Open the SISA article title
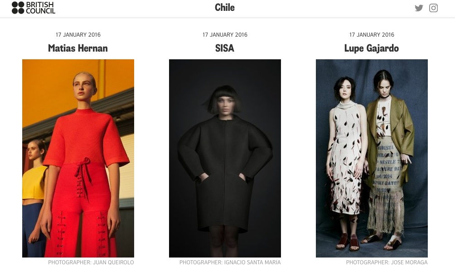 pos(225,48)
